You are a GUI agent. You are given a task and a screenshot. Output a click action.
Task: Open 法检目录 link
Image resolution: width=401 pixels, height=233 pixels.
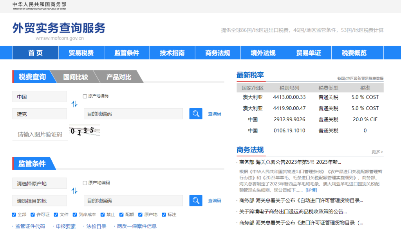point(96,226)
